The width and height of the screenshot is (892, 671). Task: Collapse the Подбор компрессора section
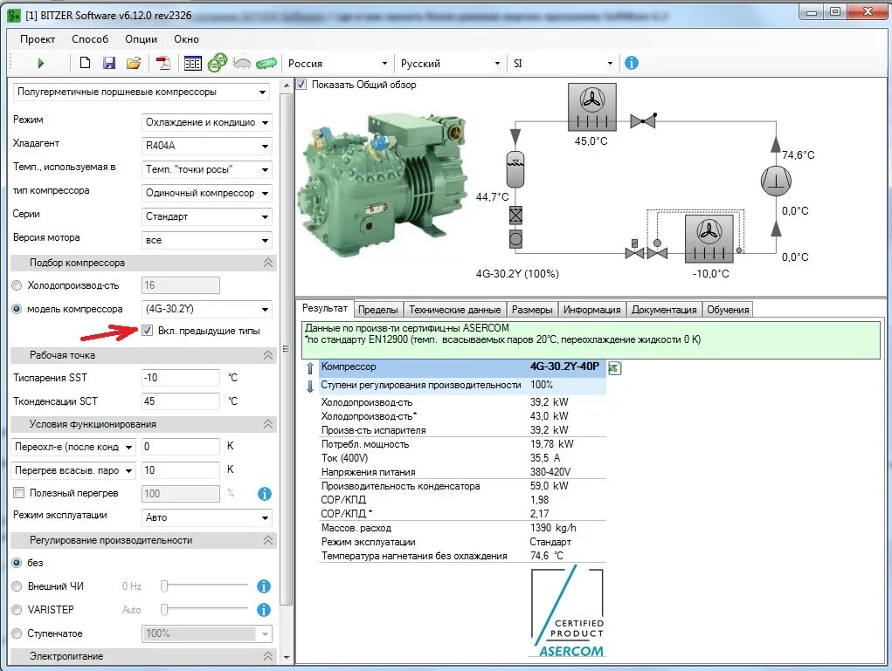point(268,263)
